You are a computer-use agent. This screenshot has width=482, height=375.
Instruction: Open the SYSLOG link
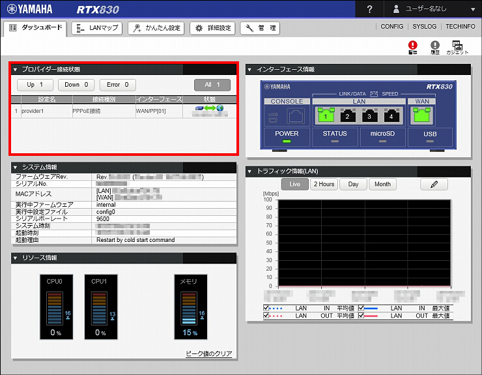(424, 27)
